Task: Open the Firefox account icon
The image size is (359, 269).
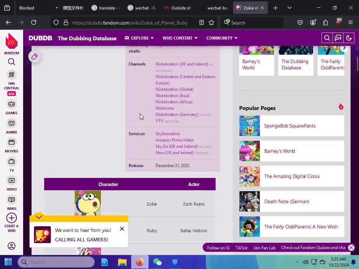Action: pos(313,22)
